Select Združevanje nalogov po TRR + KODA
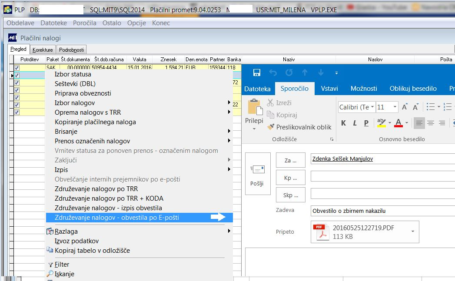Viewport: 455px width, 281px height. [139, 198]
